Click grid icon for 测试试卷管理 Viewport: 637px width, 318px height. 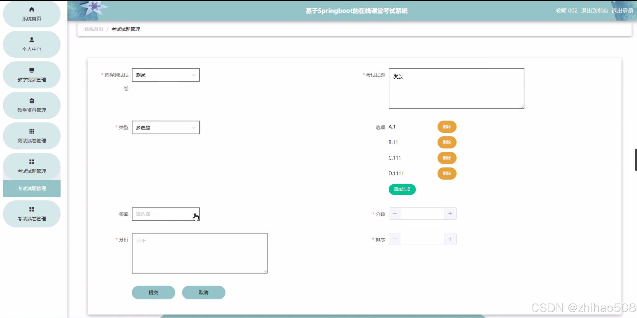pyautogui.click(x=31, y=131)
